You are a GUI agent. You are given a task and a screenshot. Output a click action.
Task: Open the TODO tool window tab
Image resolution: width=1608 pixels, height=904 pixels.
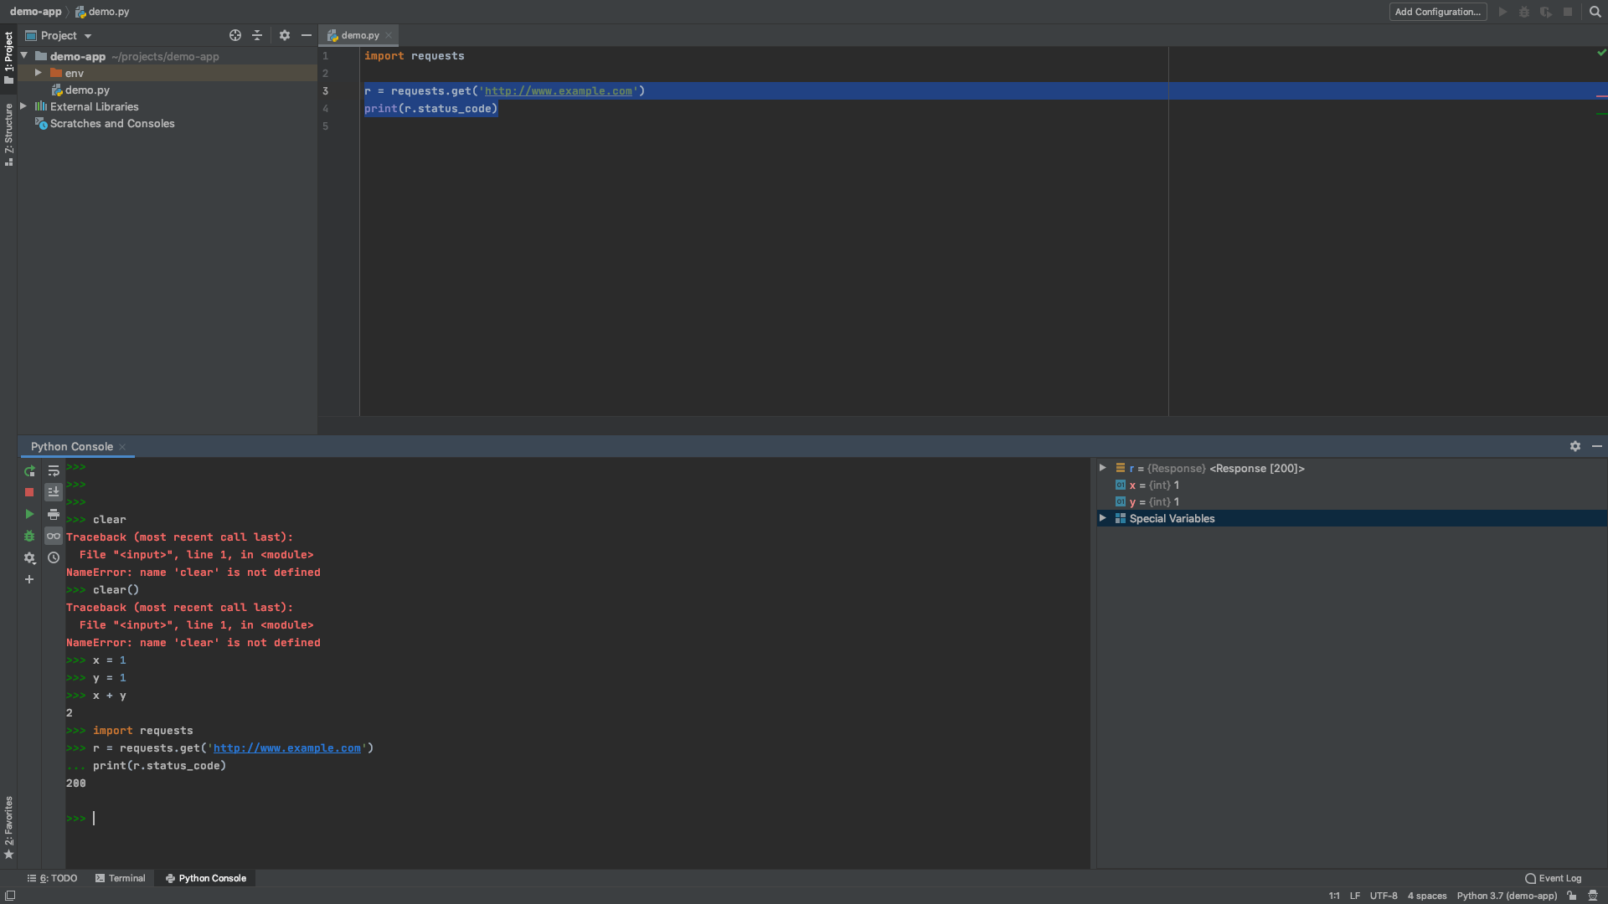click(x=53, y=878)
